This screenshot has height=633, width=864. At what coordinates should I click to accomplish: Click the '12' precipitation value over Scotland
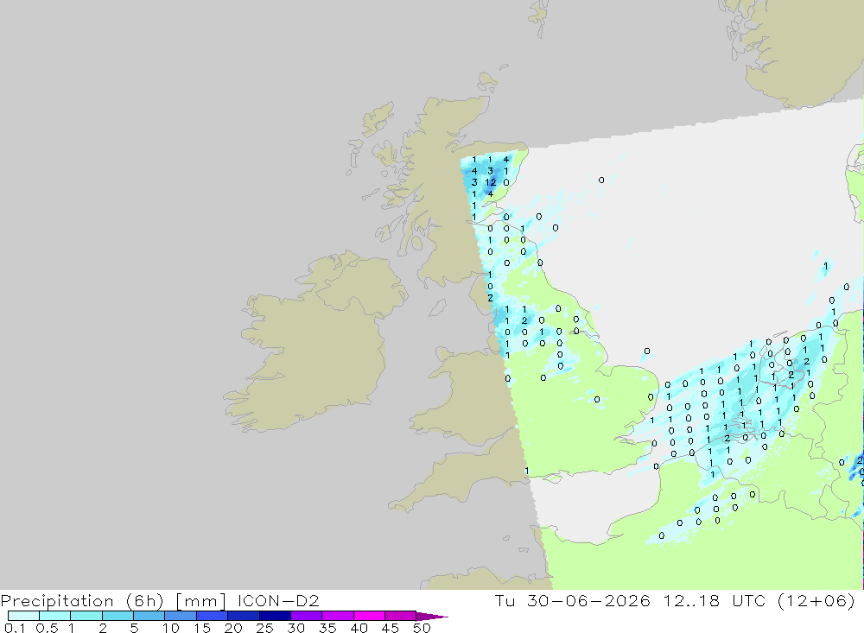coord(491,182)
